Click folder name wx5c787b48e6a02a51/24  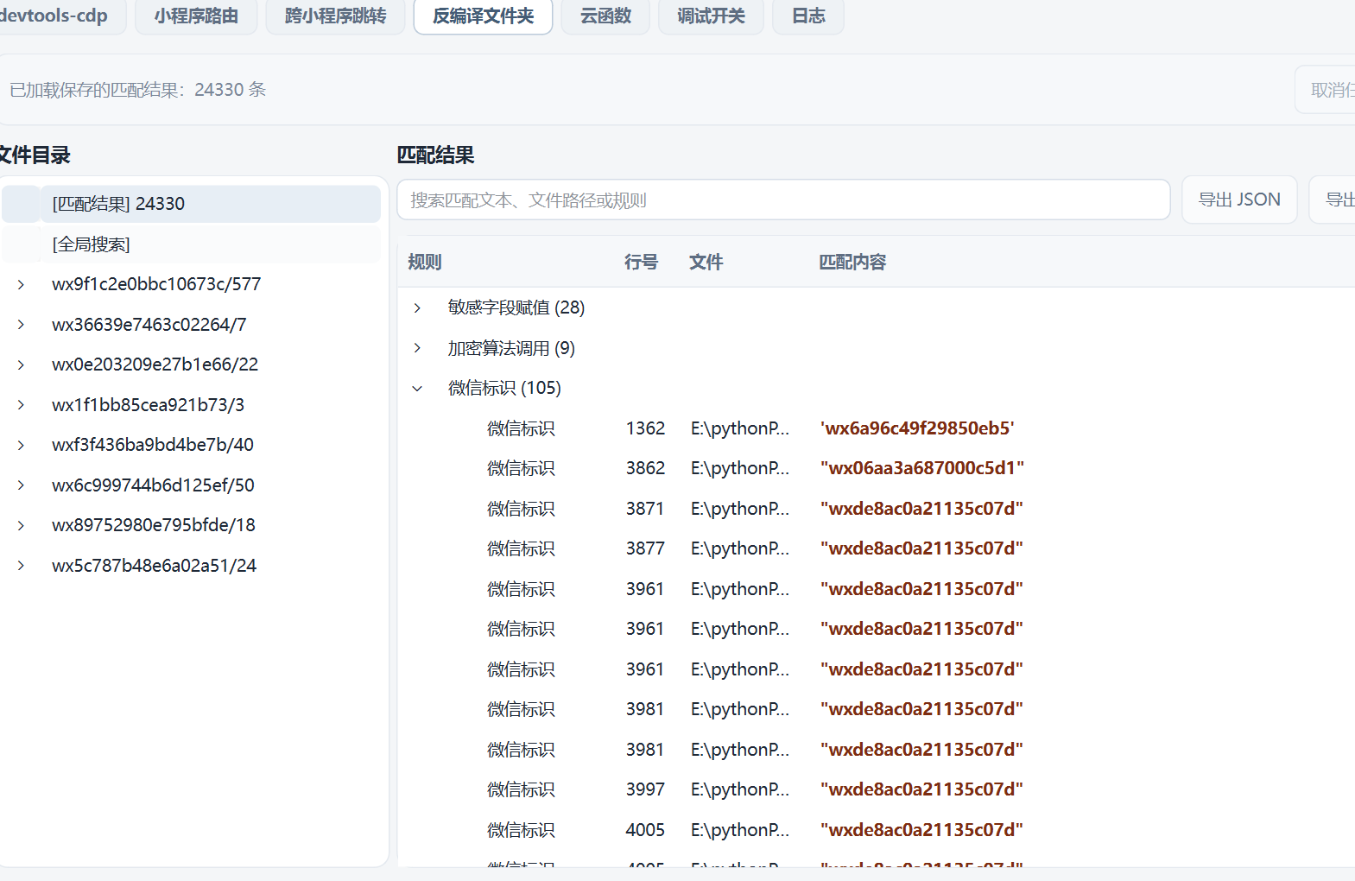point(154,566)
